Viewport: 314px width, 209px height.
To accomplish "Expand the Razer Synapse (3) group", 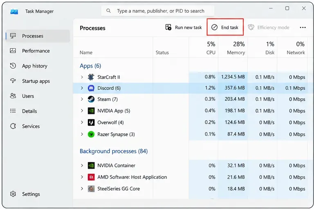I will pyautogui.click(x=82, y=134).
